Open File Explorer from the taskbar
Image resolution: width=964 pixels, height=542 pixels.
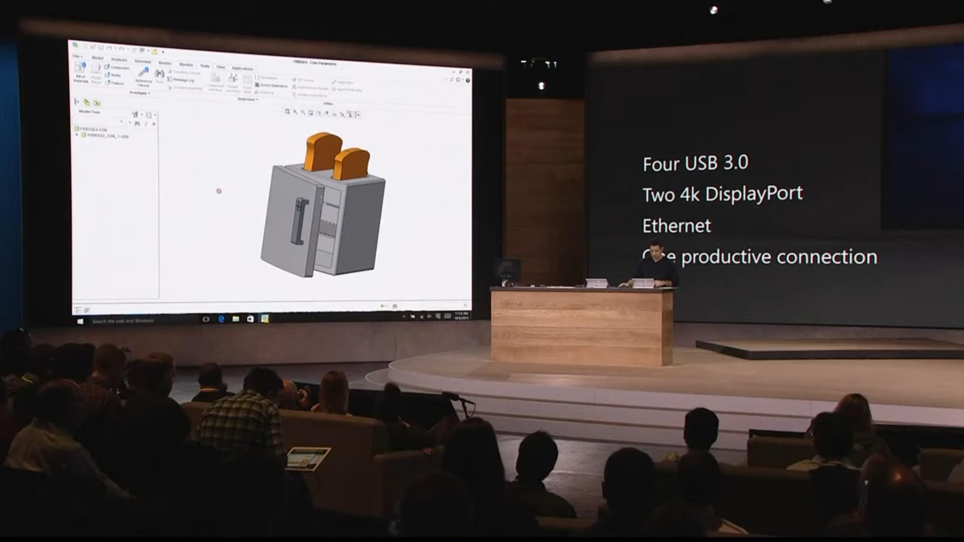coord(236,319)
